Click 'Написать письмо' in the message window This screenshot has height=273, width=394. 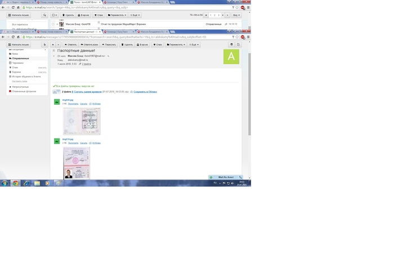pyautogui.click(x=19, y=44)
